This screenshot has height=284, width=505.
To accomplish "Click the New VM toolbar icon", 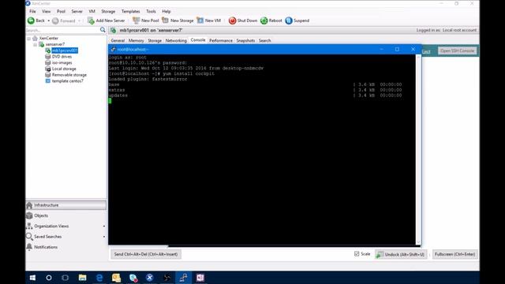I will (x=200, y=21).
